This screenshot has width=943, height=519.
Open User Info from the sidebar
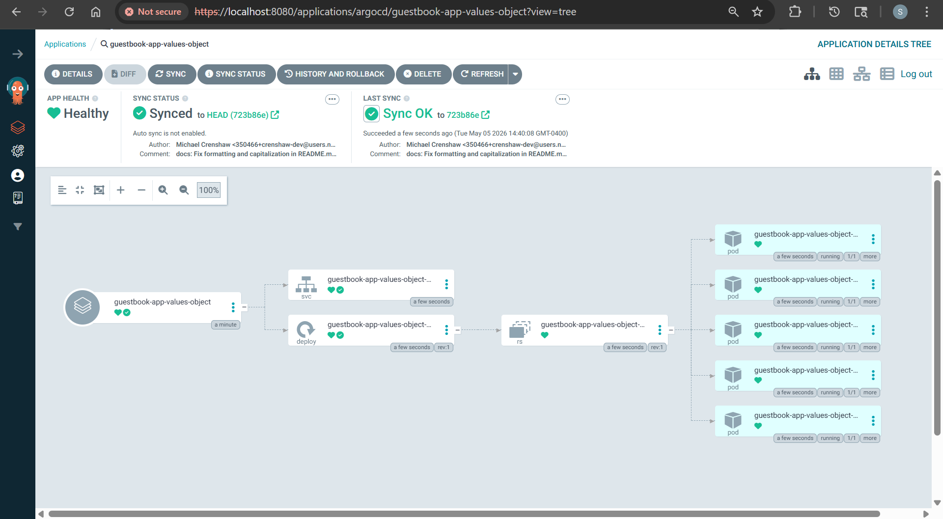(x=18, y=175)
